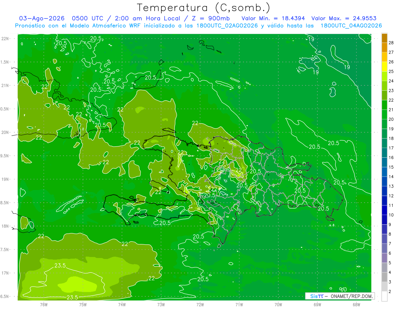Click the "71W" longitude axis label
400x309 pixels.
[x=239, y=304]
